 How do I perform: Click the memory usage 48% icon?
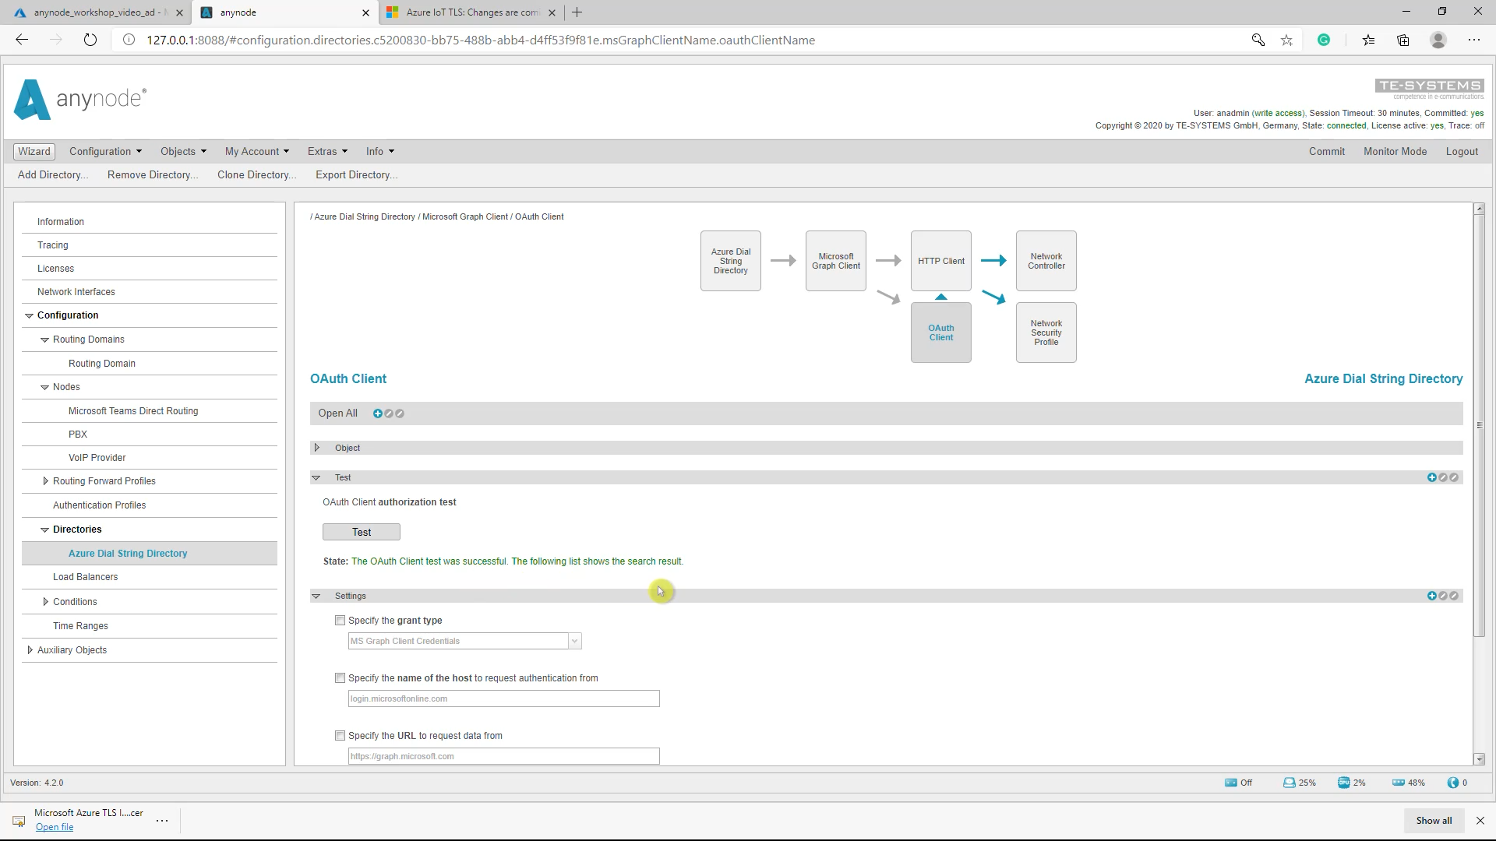point(1399,783)
